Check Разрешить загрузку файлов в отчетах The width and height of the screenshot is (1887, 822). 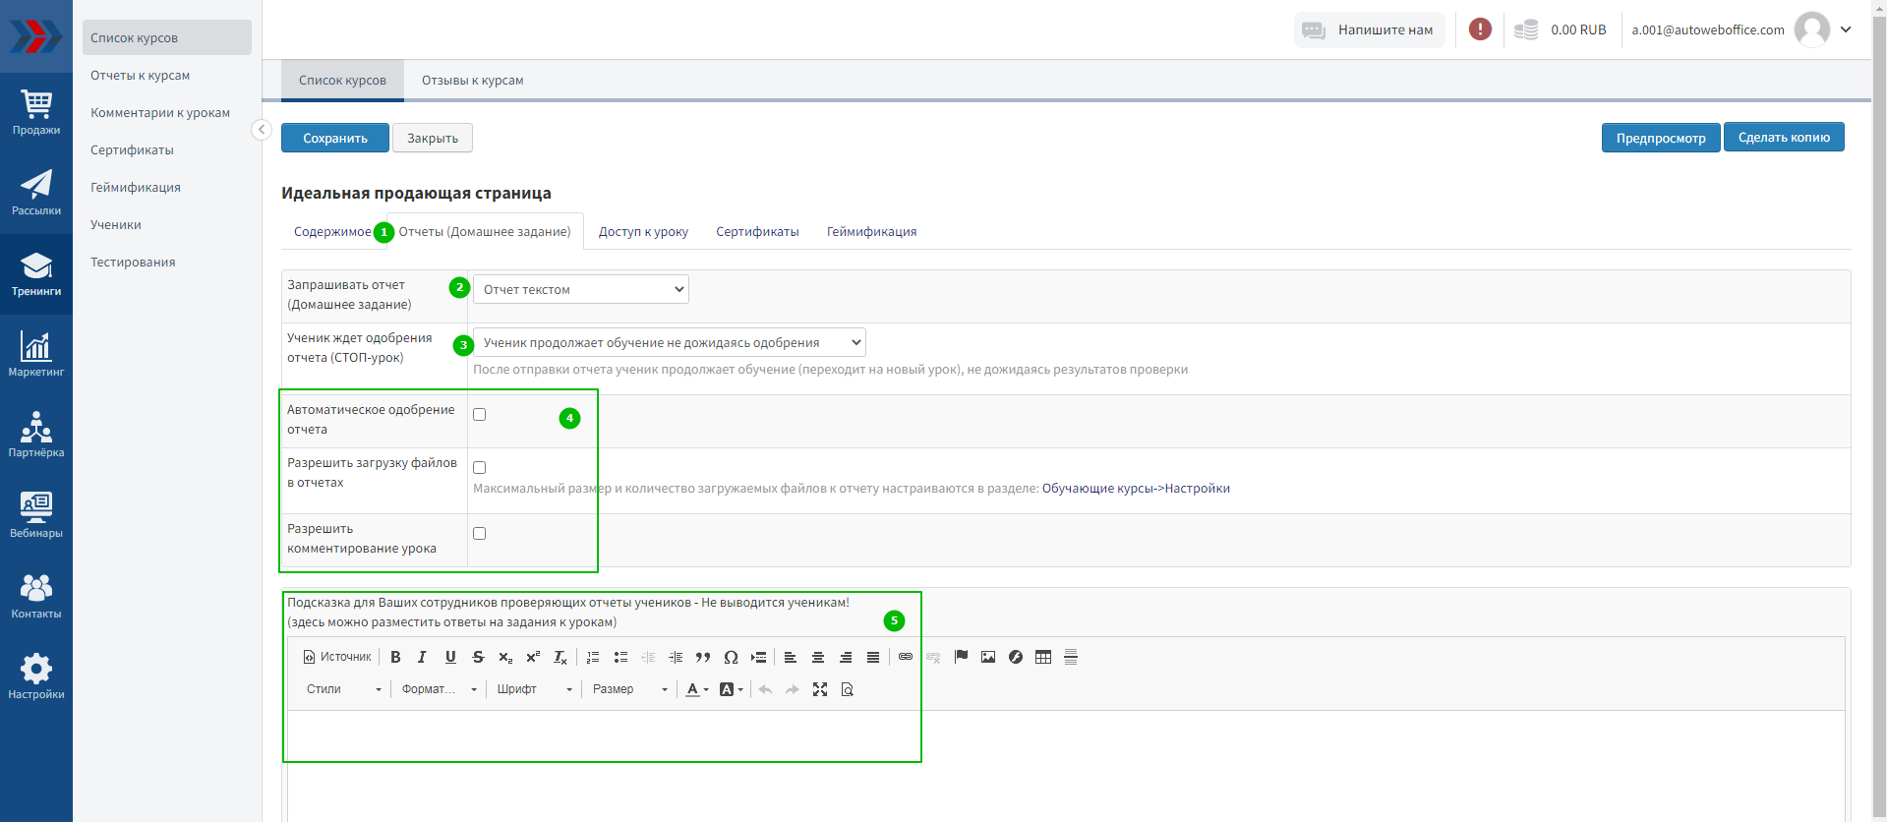click(x=480, y=468)
